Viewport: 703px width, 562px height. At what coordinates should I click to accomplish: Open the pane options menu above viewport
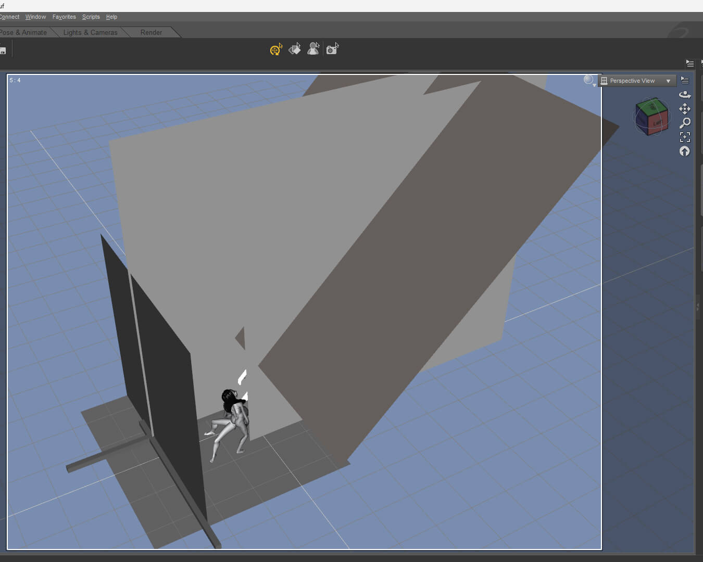(690, 63)
